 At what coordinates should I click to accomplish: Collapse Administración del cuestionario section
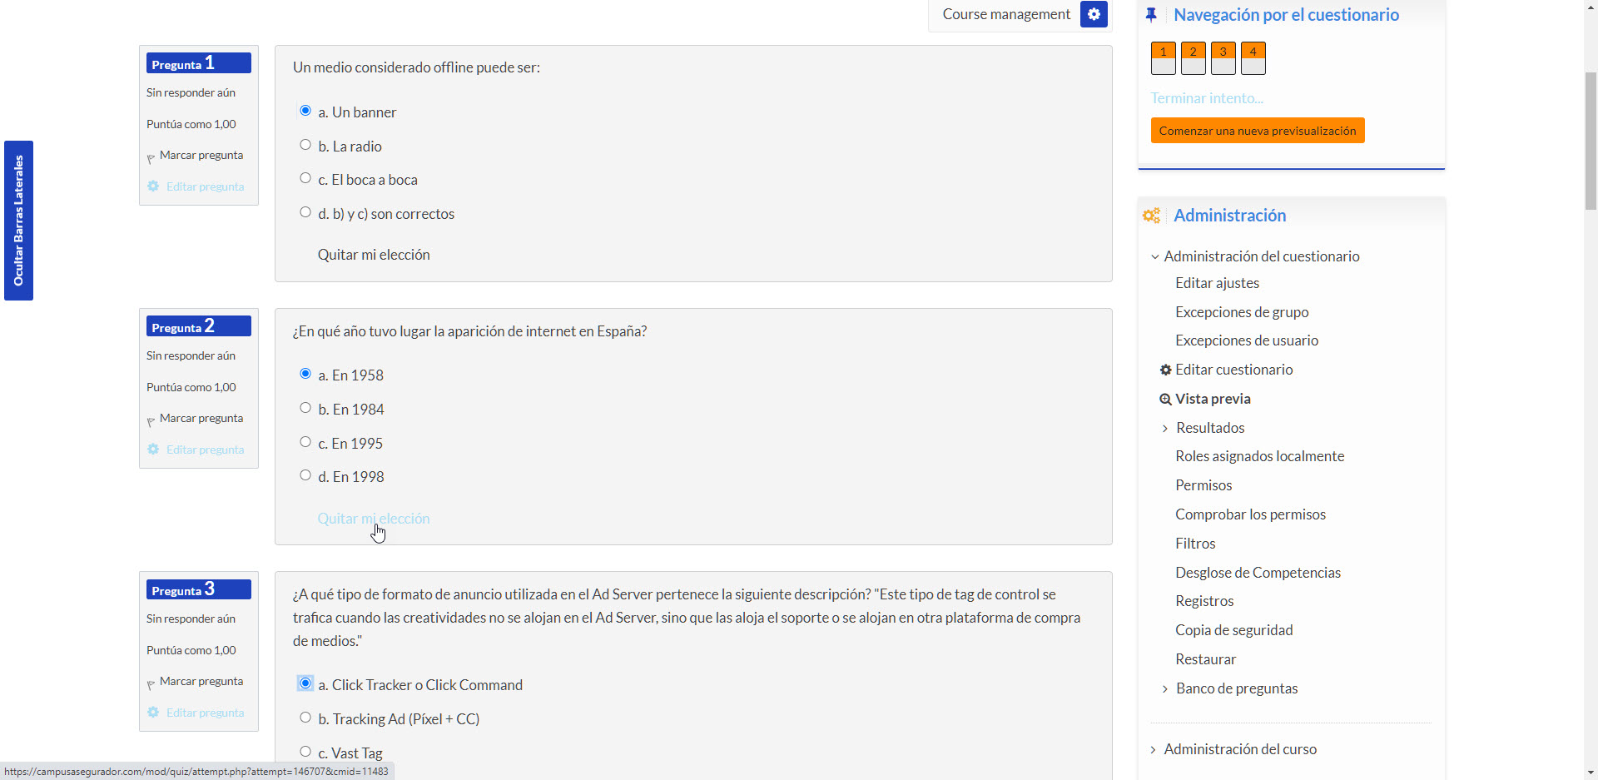pyautogui.click(x=1154, y=256)
